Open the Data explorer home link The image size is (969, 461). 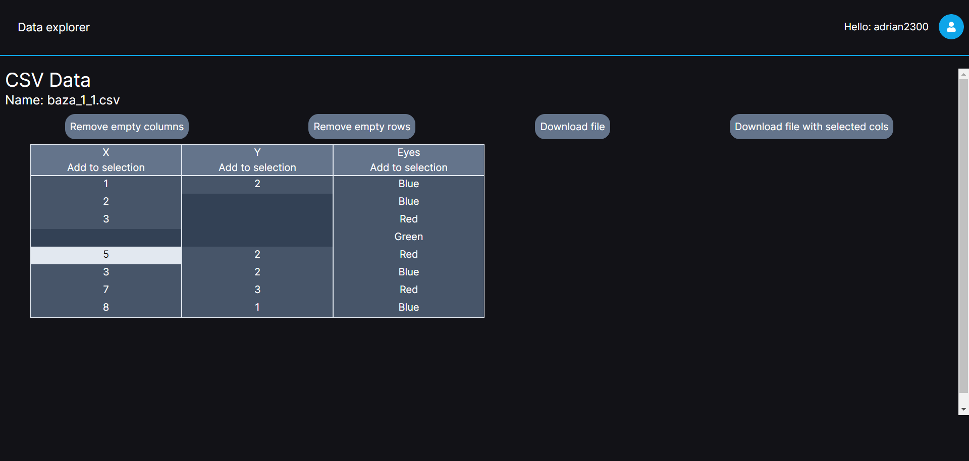pos(53,27)
